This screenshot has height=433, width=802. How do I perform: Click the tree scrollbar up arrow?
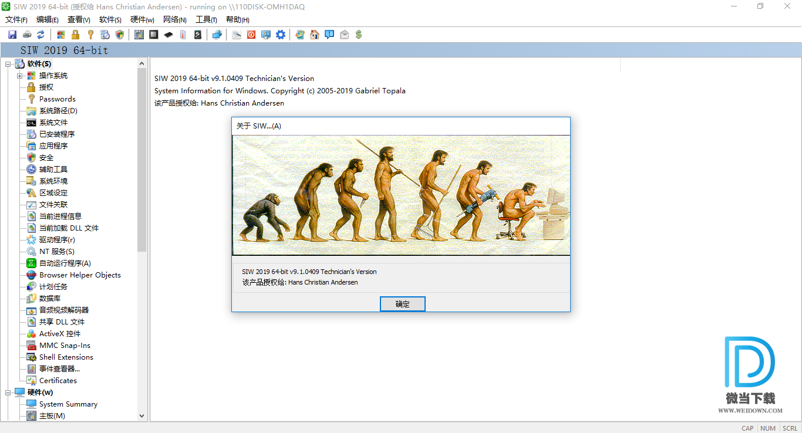tap(141, 63)
